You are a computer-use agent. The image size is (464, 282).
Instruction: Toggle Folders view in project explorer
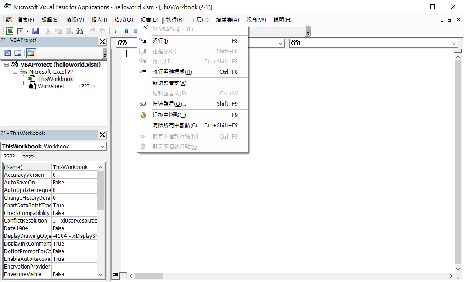point(31,53)
